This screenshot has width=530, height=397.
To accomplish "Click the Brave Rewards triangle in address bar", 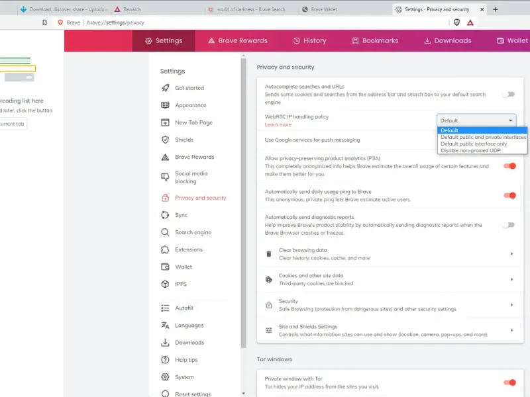I will 470,22.
